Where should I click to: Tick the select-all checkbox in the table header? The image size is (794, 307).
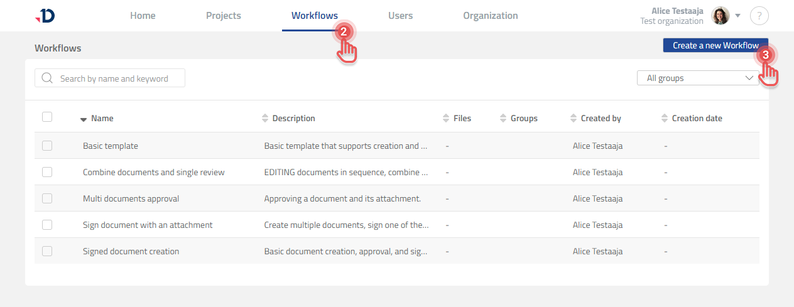[x=47, y=117]
